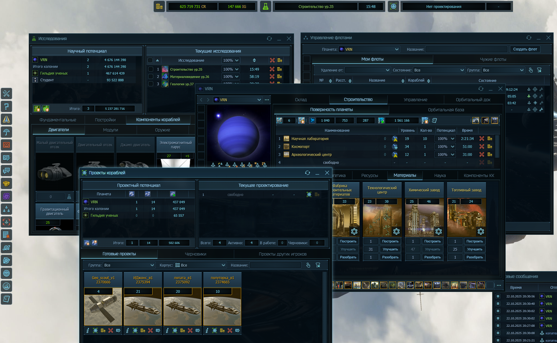Click the Создать флот button
The height and width of the screenshot is (343, 557).
click(x=525, y=49)
